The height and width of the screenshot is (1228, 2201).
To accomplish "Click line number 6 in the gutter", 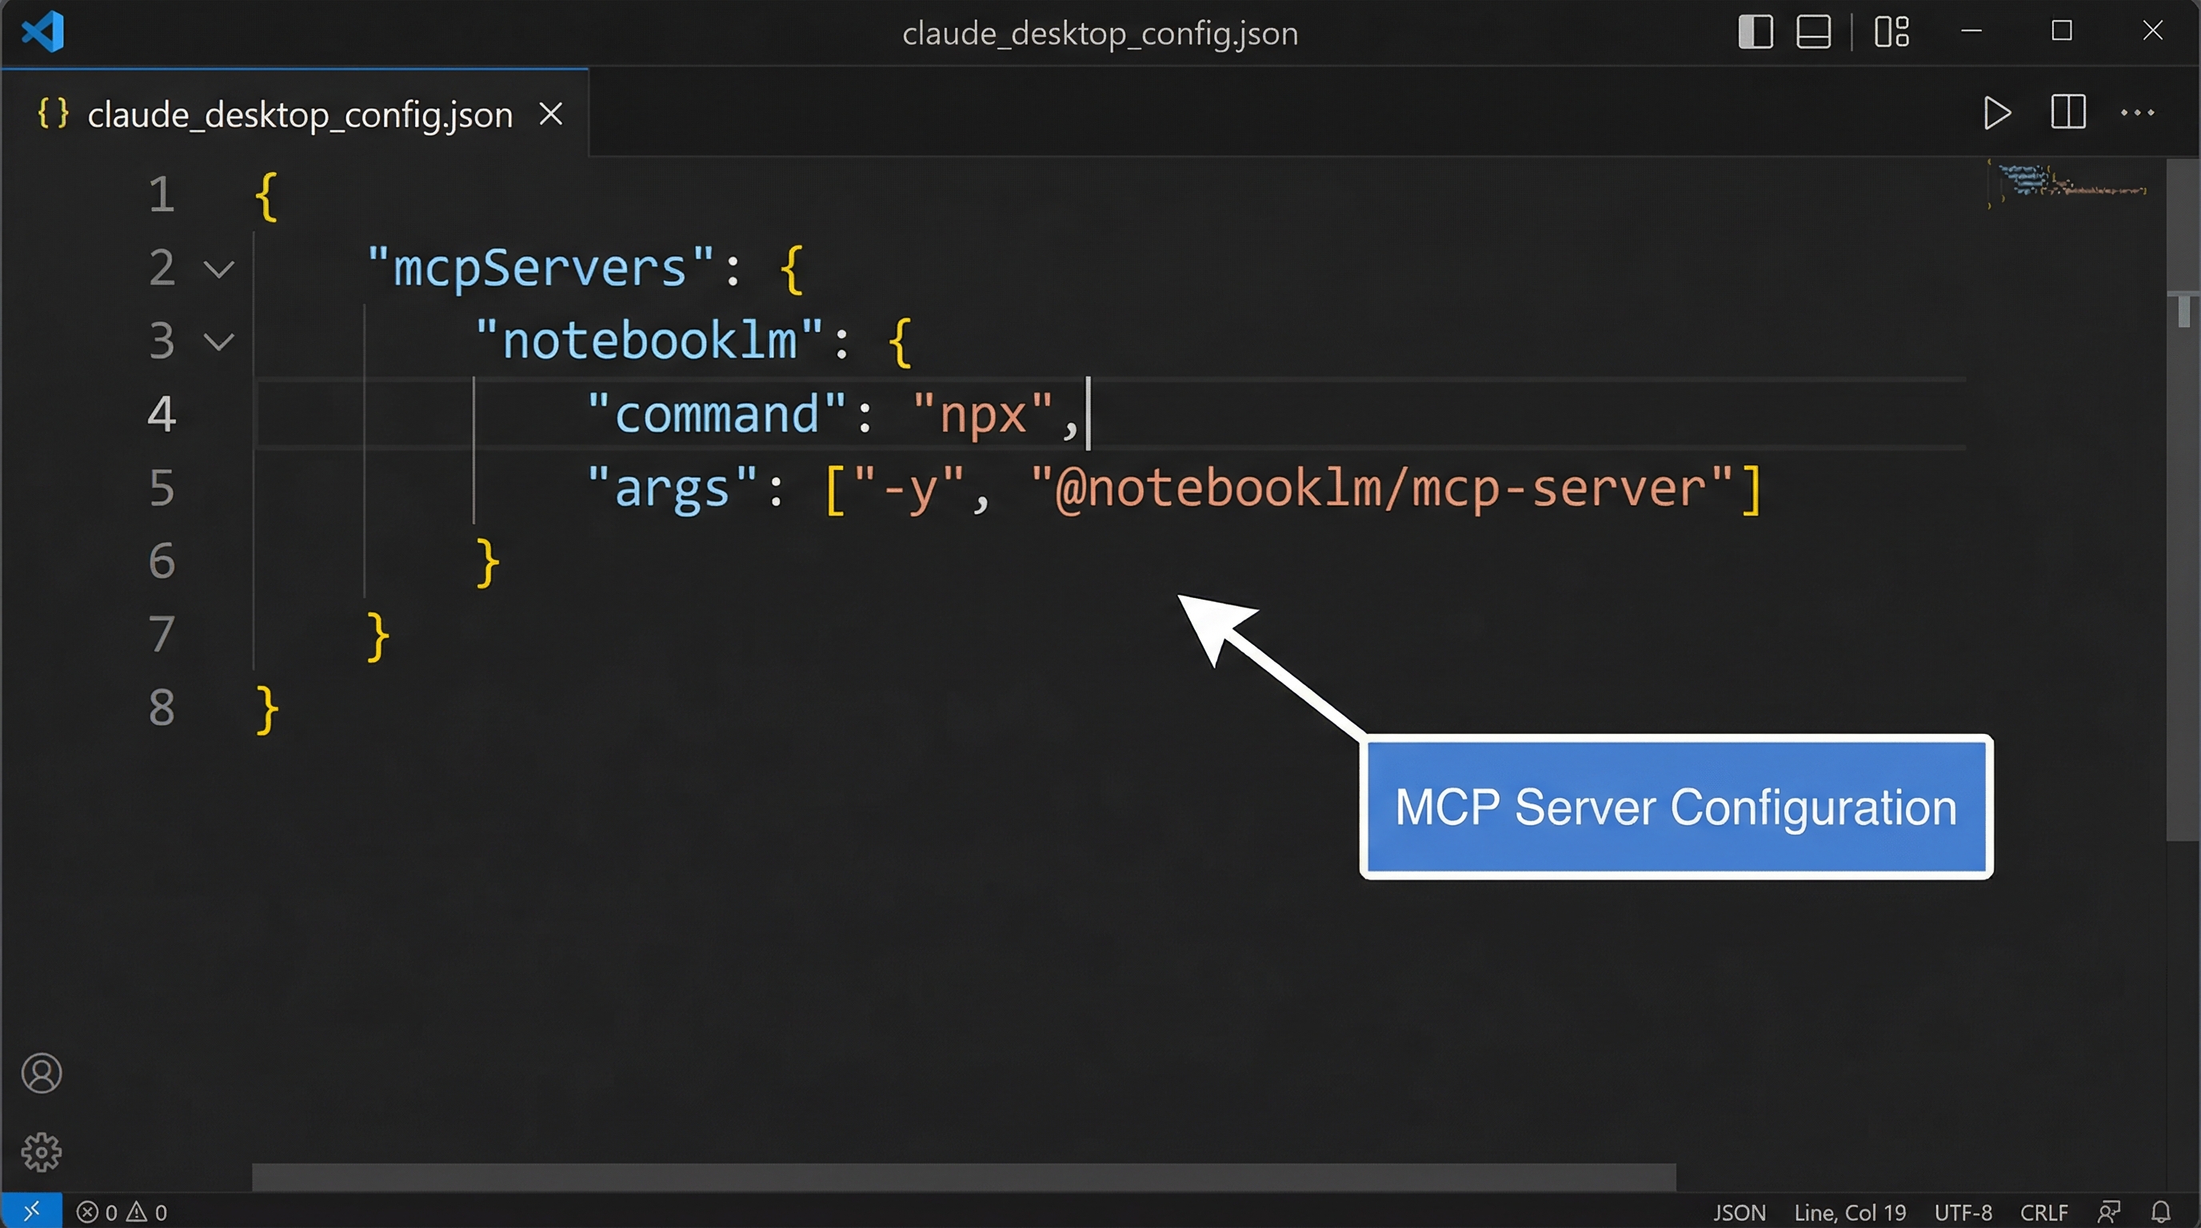I will (162, 560).
